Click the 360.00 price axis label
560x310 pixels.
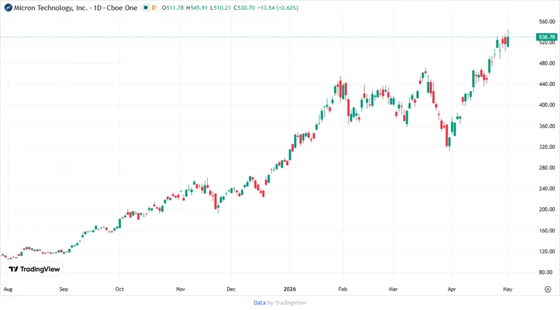547,126
